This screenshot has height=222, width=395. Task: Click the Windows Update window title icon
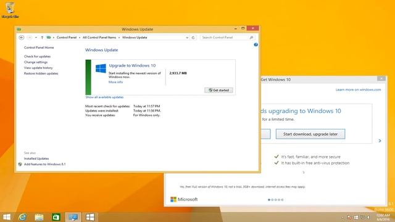tap(19, 29)
